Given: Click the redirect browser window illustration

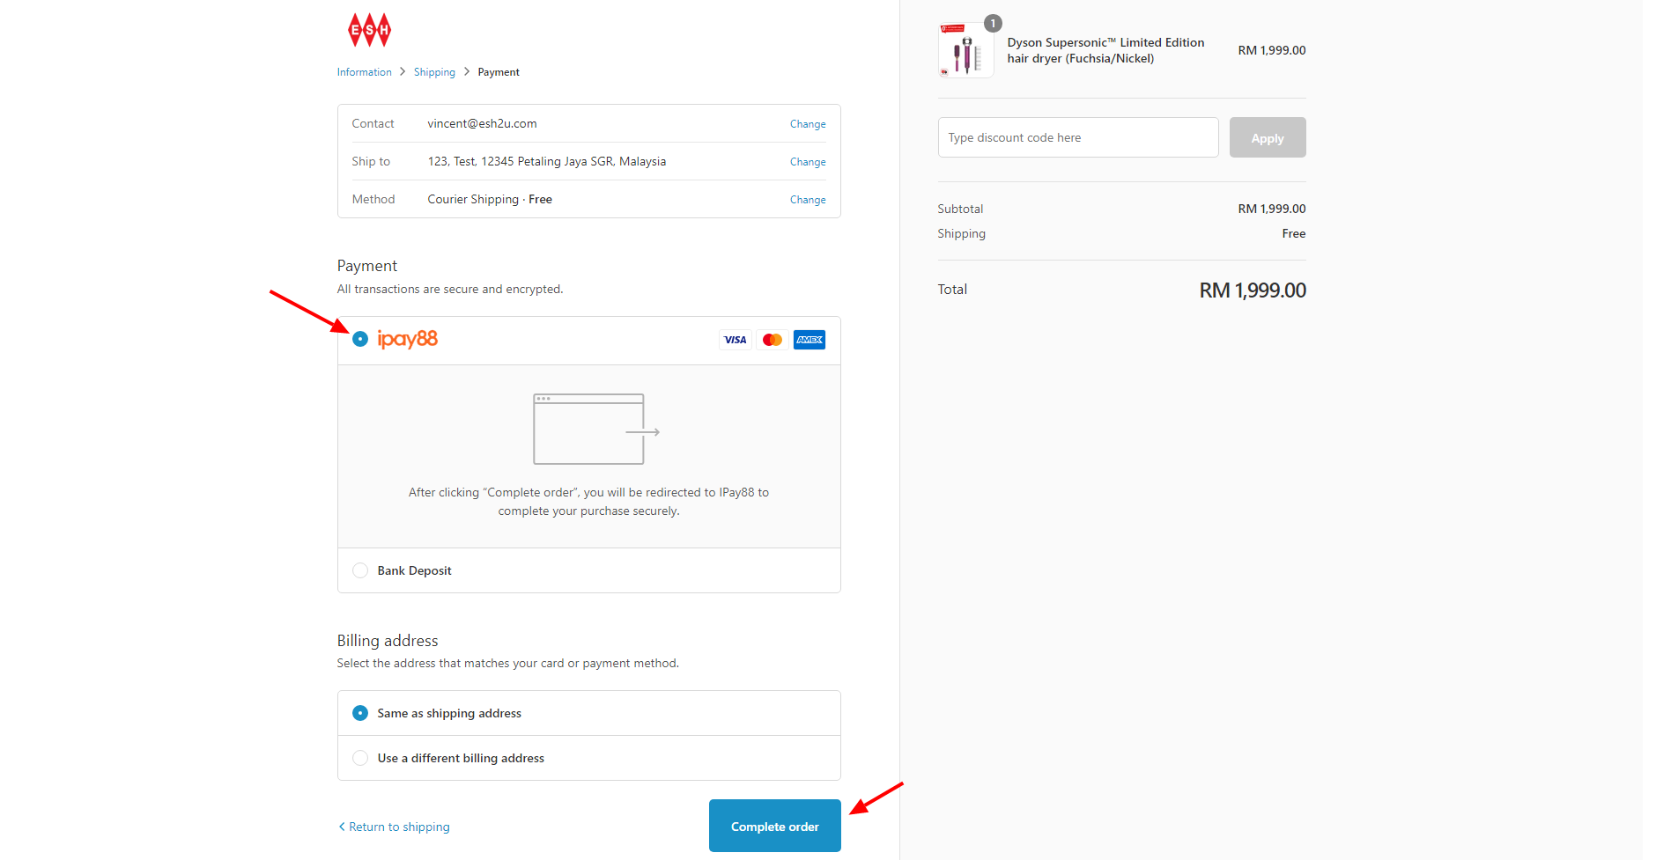Looking at the screenshot, I should click(x=596, y=430).
